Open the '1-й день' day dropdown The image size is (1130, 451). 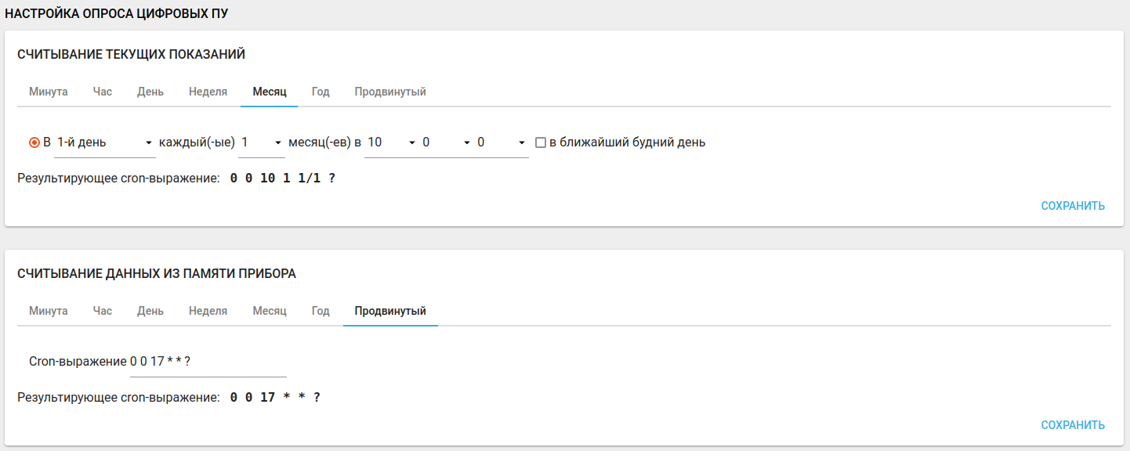[x=105, y=143]
